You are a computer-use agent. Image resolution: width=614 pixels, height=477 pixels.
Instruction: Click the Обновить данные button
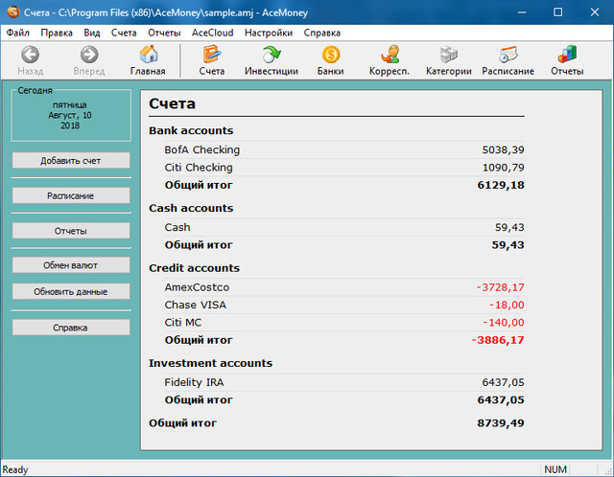tap(70, 291)
